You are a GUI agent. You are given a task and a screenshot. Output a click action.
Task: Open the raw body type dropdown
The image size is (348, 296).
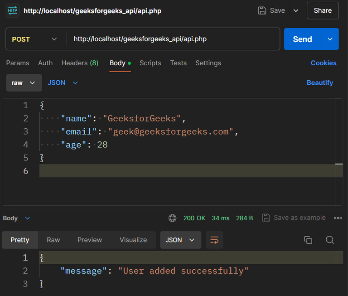24,83
